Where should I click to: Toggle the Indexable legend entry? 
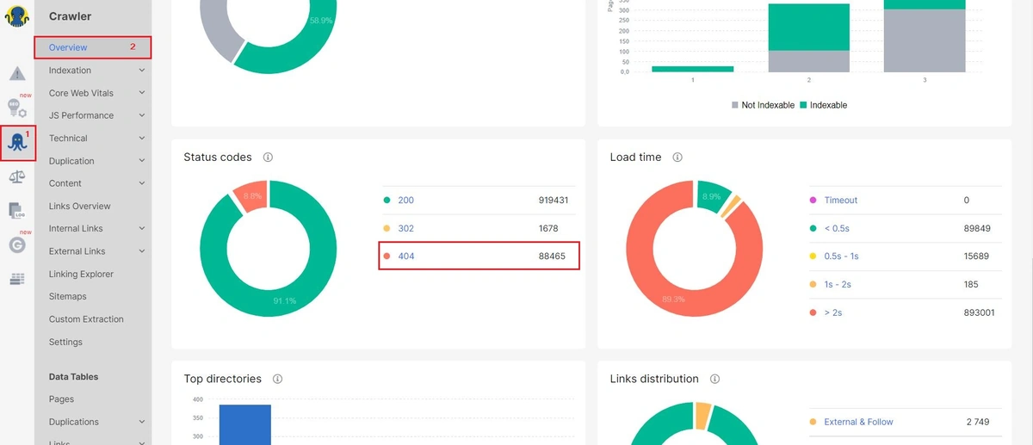click(x=823, y=105)
